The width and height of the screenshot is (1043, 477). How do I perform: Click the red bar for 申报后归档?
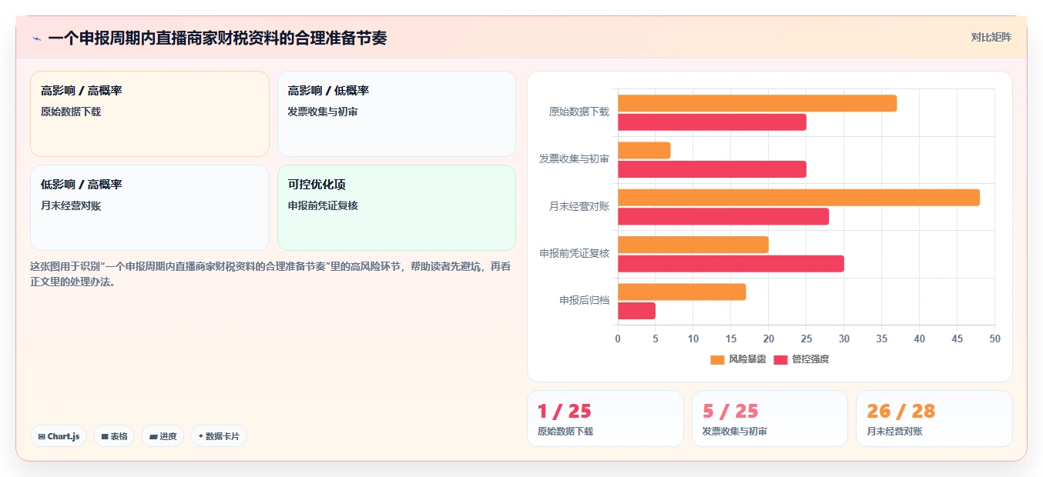[x=636, y=311]
